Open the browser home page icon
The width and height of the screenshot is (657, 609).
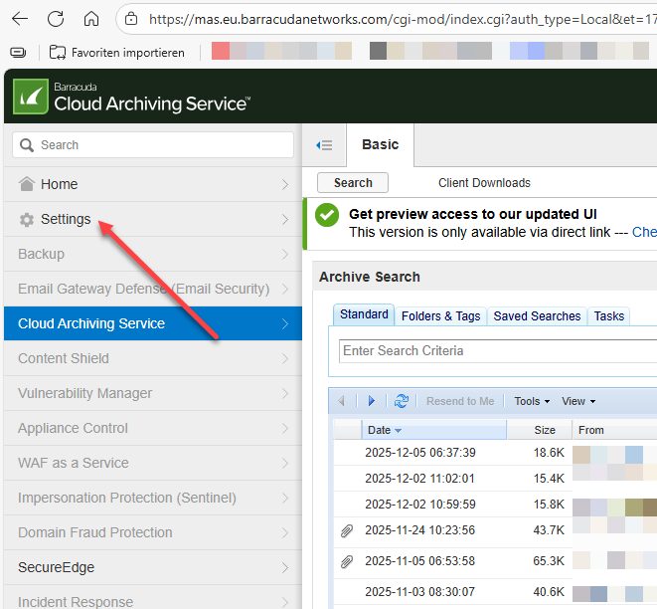tap(91, 19)
